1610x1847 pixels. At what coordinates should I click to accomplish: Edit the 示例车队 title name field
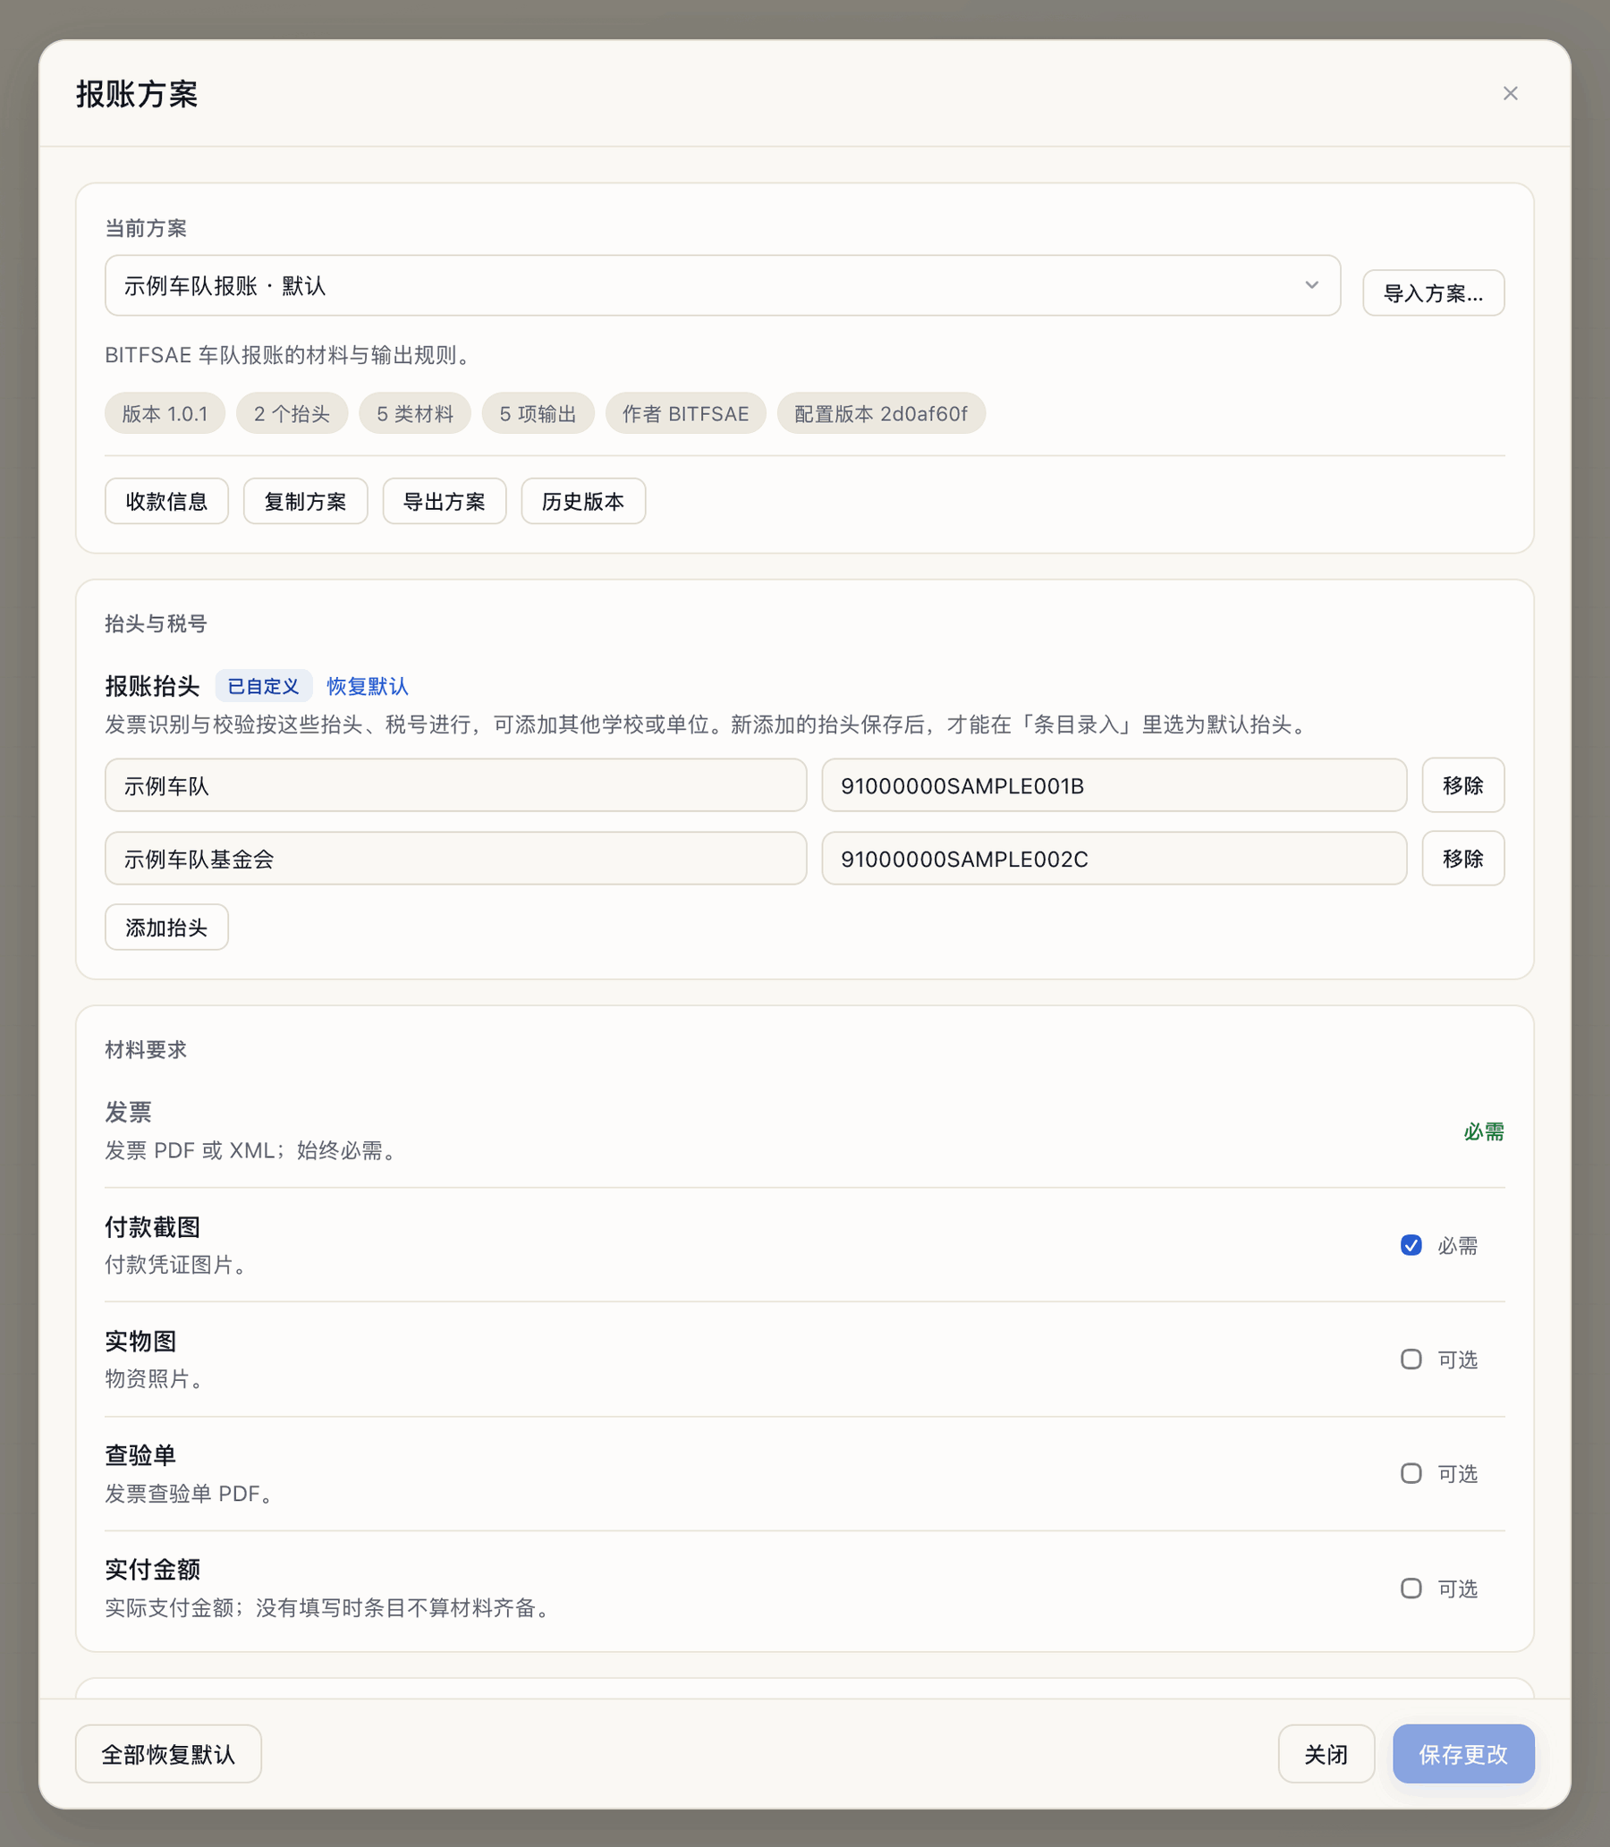(455, 785)
